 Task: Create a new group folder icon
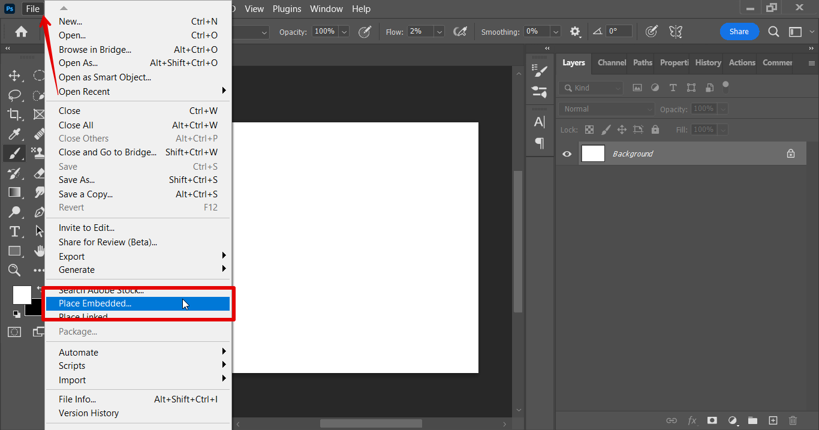coord(752,420)
